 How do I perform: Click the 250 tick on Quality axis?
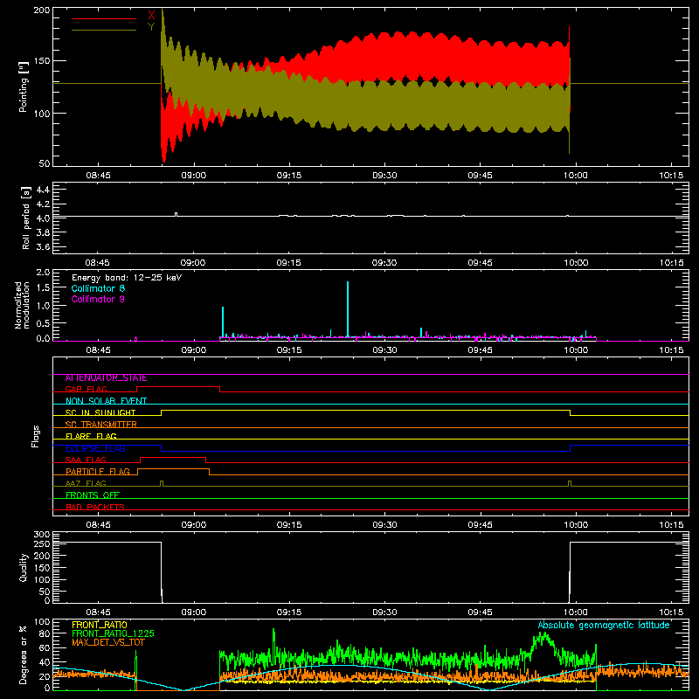[x=42, y=544]
